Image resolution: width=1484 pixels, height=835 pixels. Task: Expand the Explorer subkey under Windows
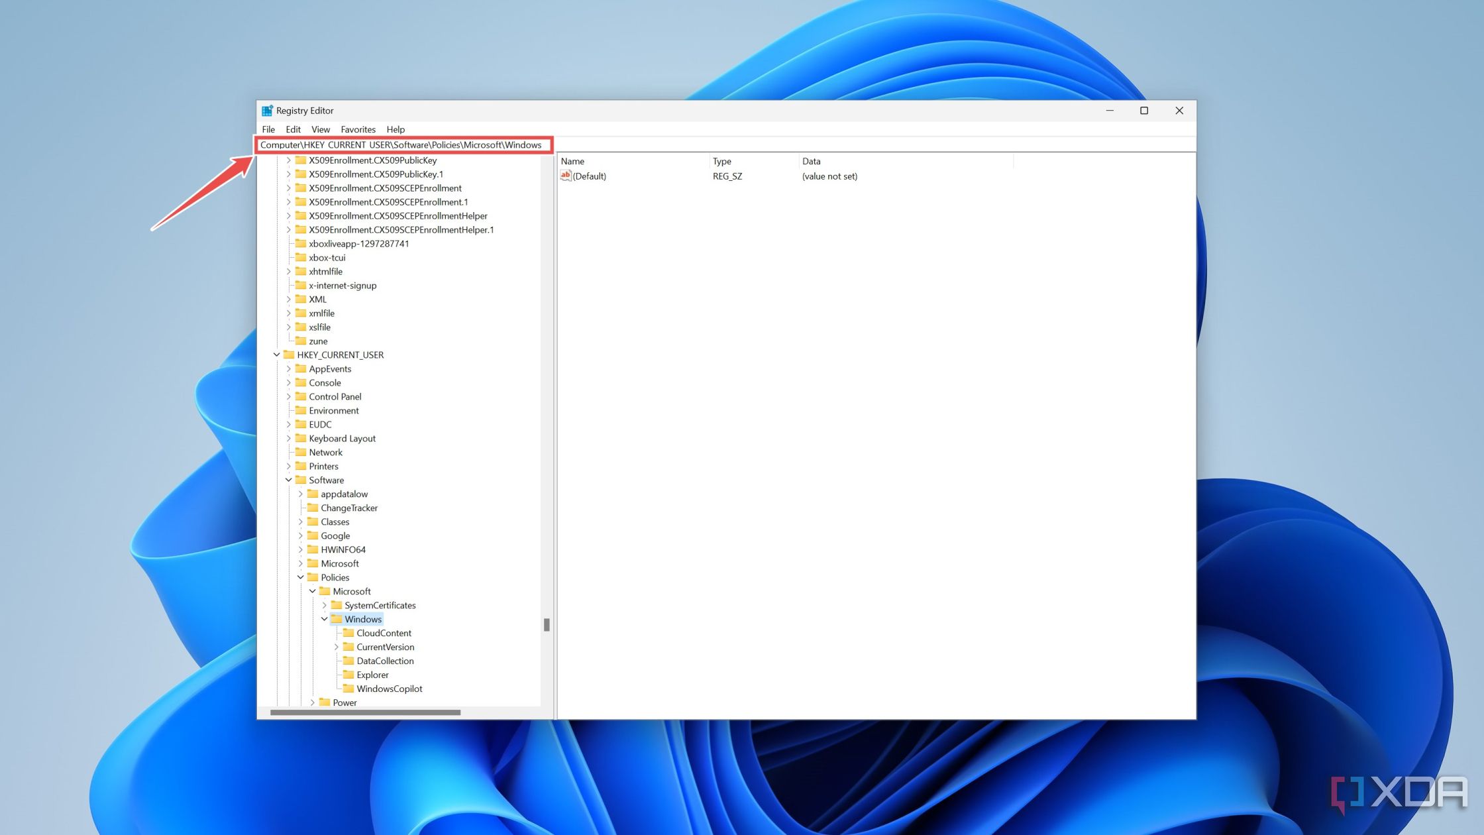point(373,674)
